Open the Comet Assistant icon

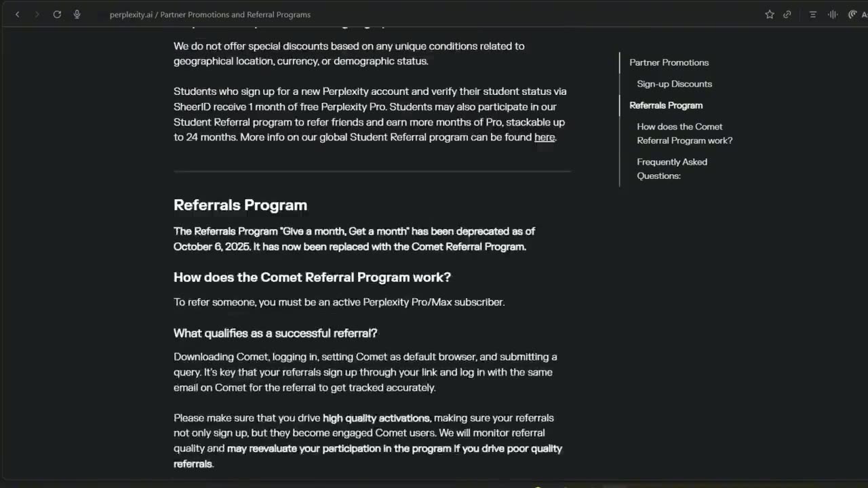click(x=853, y=14)
